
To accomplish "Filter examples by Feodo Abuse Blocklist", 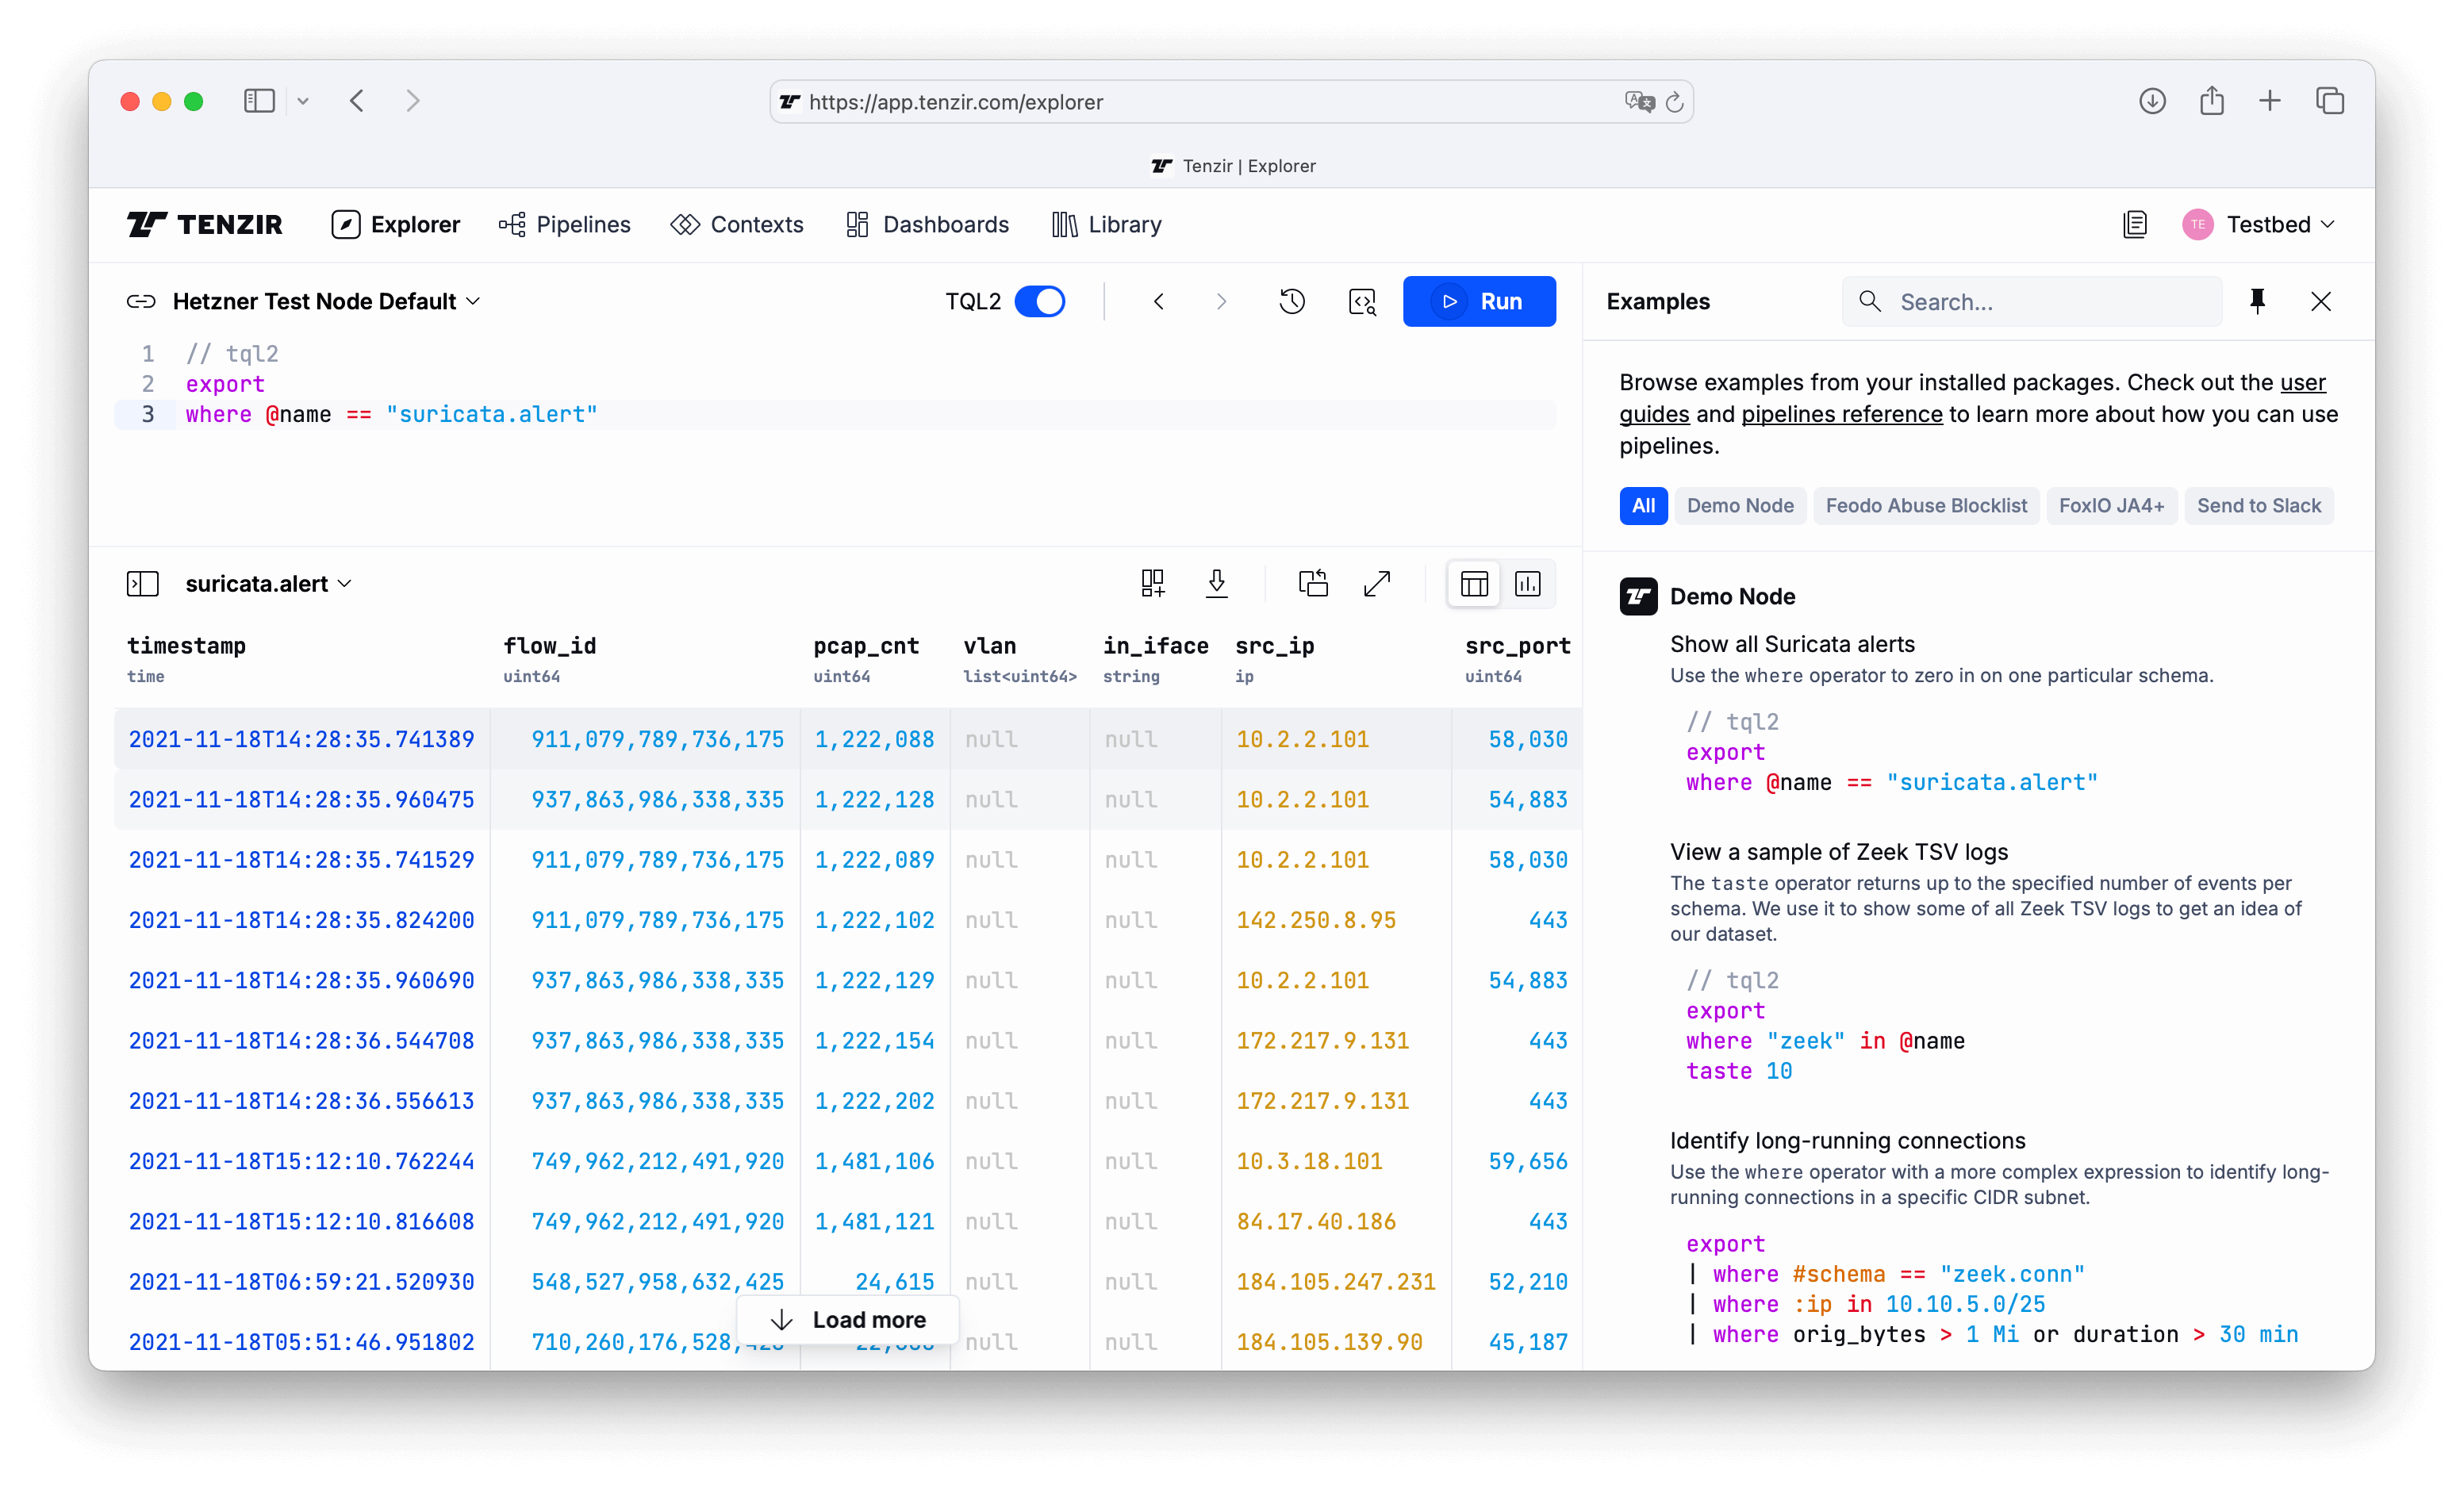I will click(1926, 506).
